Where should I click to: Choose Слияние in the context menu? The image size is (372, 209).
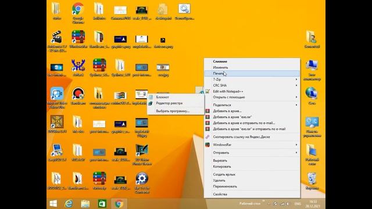coord(252,62)
